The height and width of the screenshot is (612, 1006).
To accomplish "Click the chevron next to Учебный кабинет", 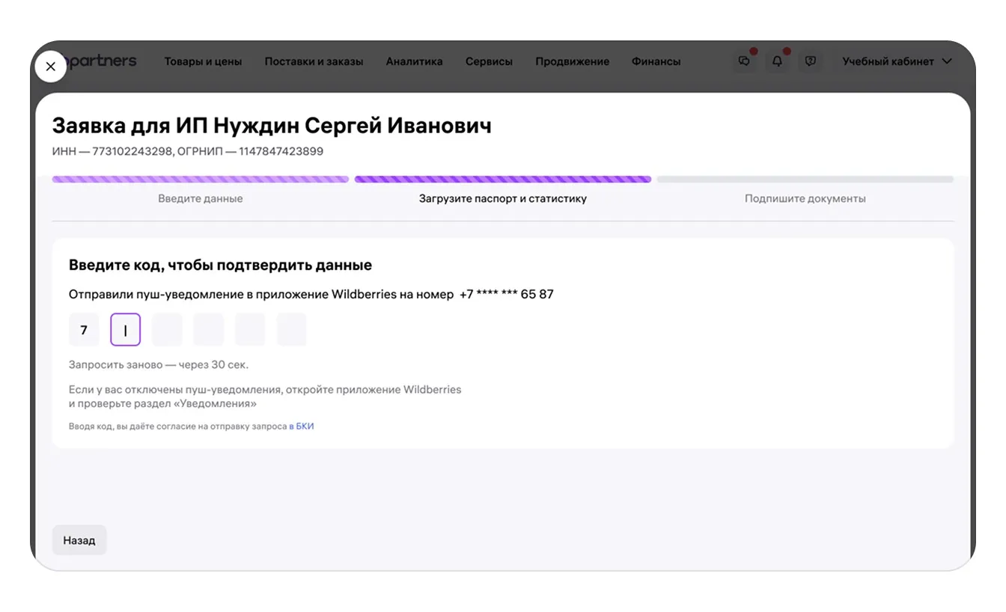I will pyautogui.click(x=947, y=61).
